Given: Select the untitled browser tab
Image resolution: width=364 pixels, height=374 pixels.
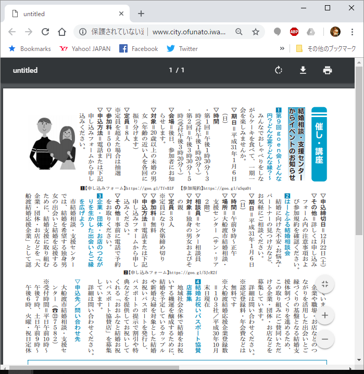Looking at the screenshot, I should 67,14.
